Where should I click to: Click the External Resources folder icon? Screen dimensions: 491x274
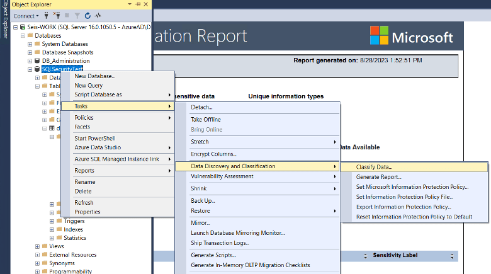[x=45, y=254]
